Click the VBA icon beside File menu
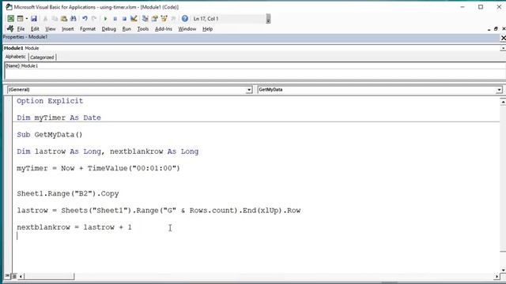This screenshot has width=506, height=284. (x=10, y=28)
